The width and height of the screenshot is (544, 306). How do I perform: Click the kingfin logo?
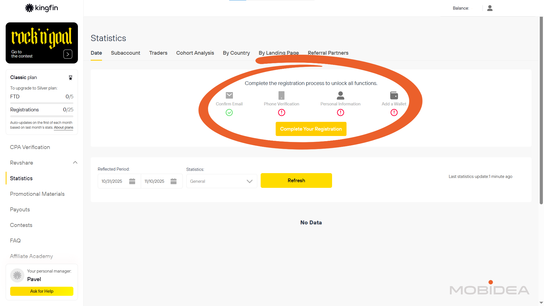click(41, 8)
